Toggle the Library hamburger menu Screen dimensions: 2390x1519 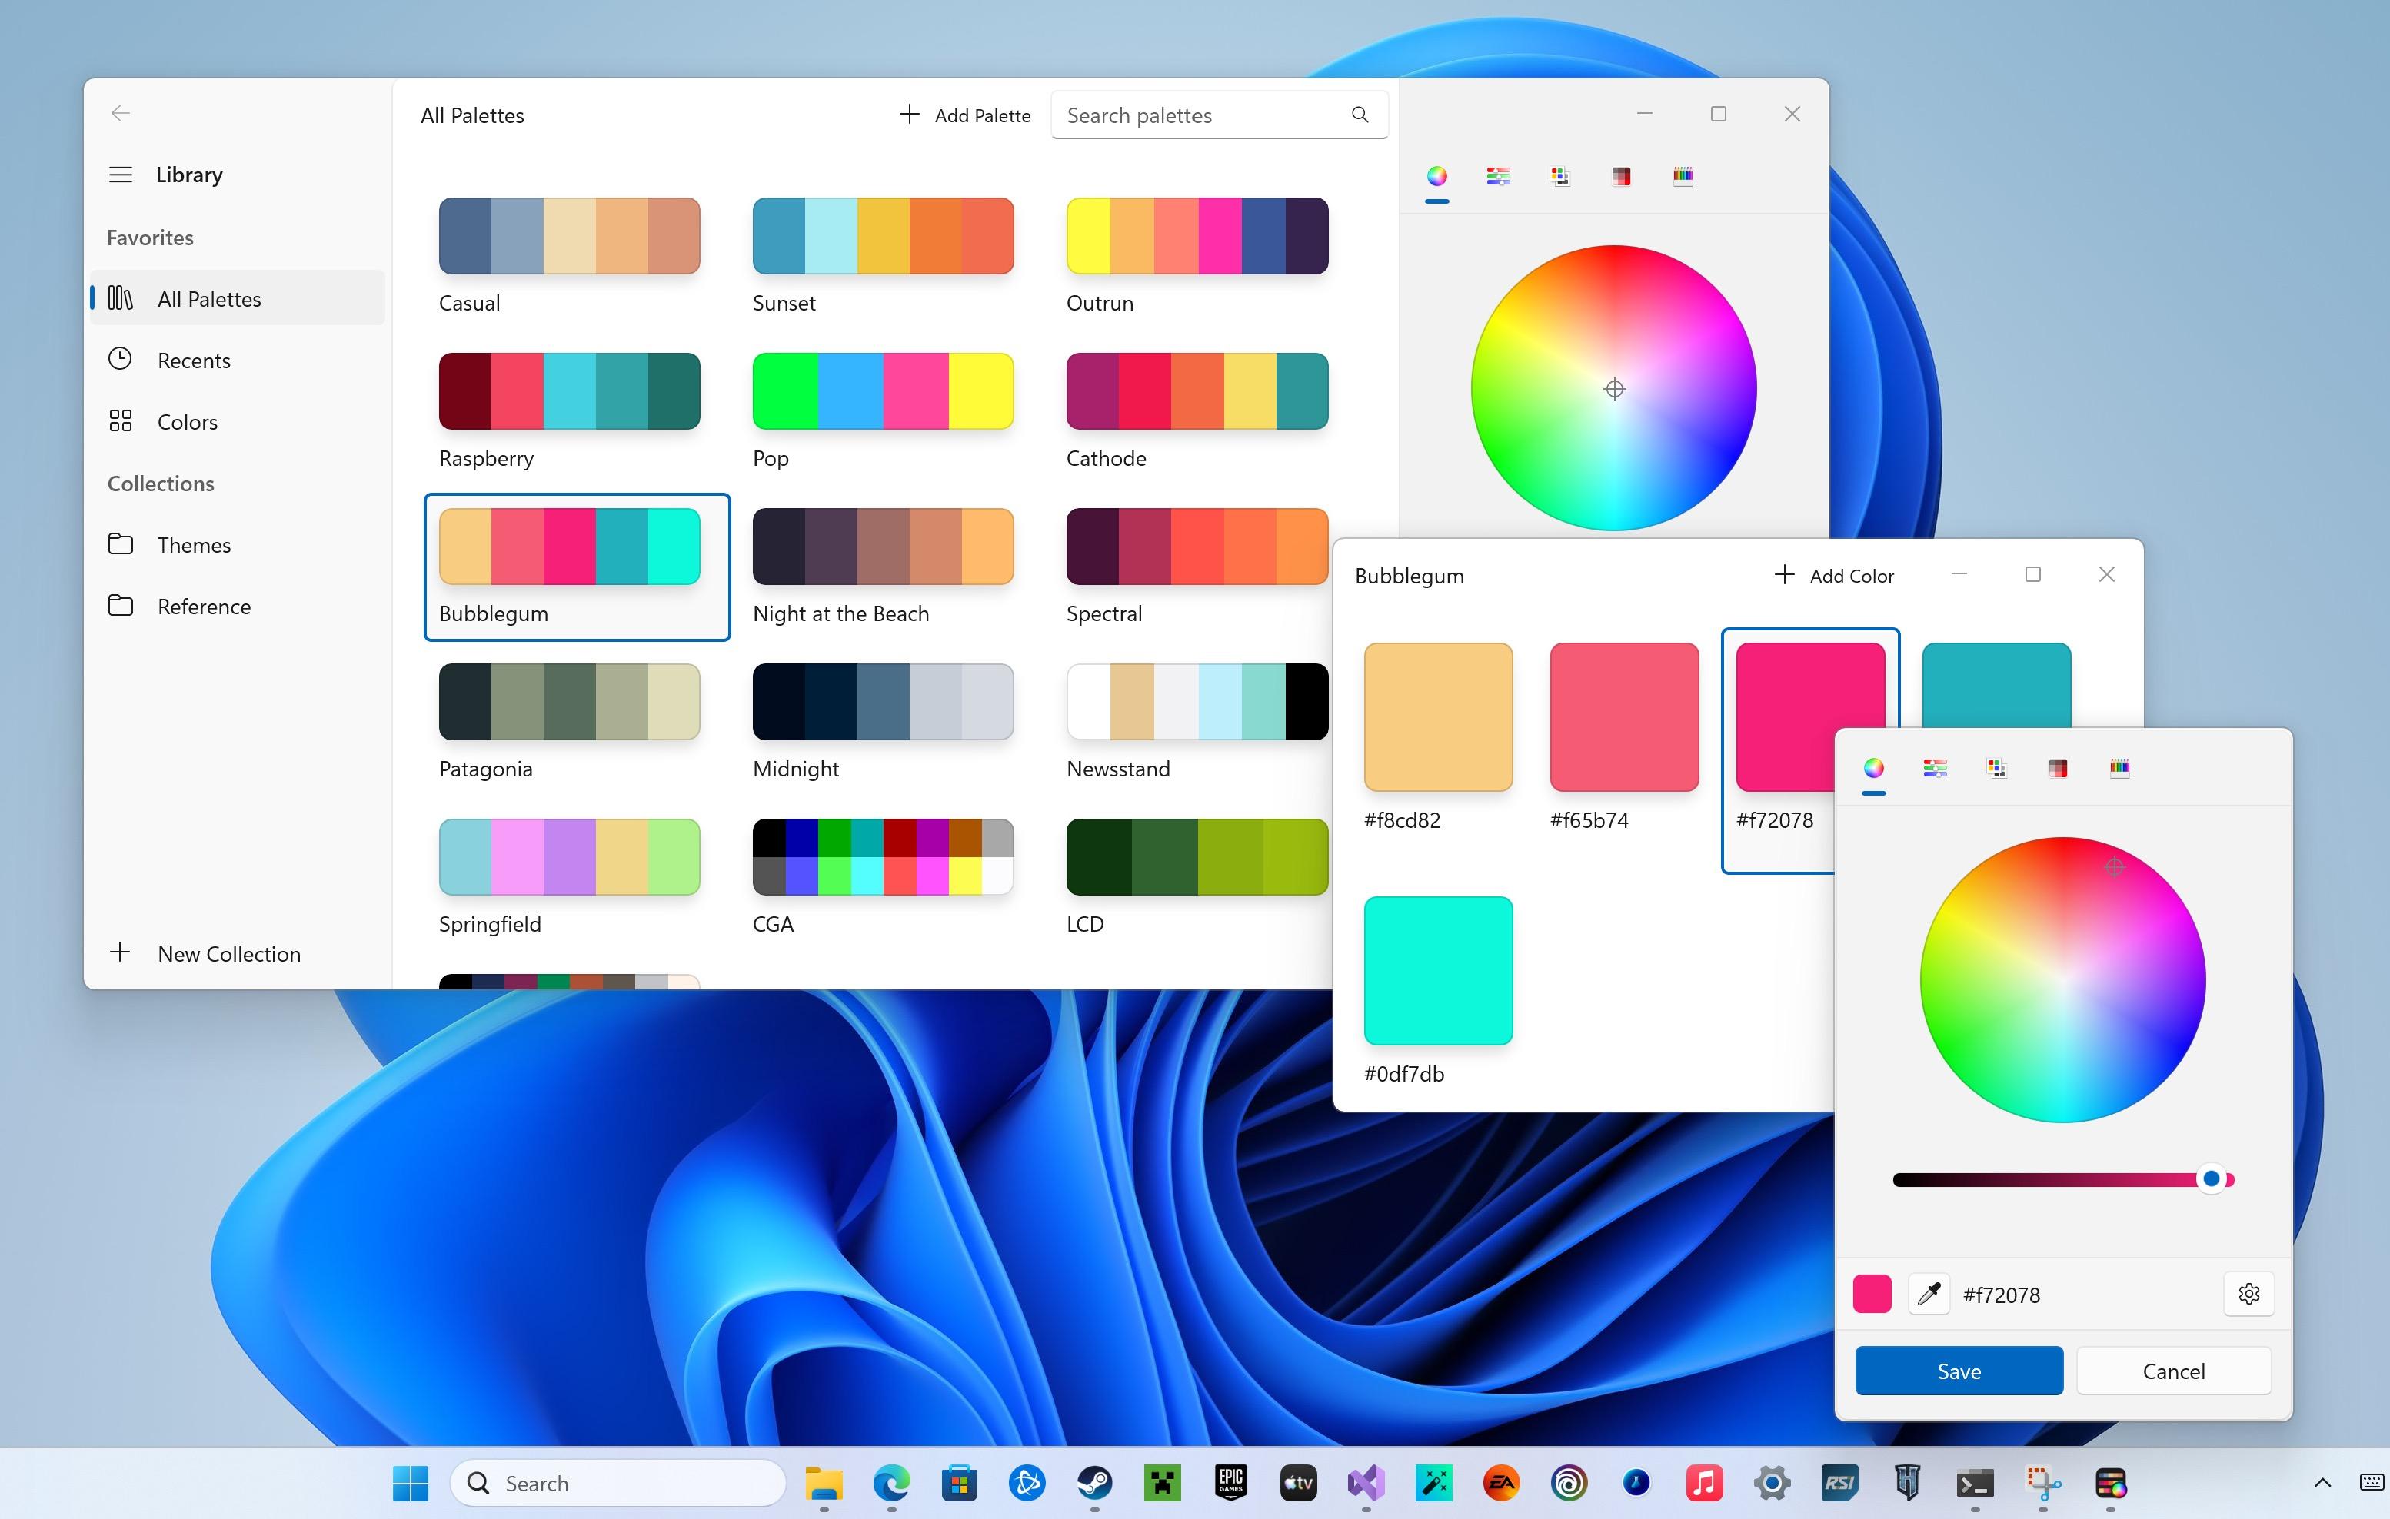click(x=121, y=175)
